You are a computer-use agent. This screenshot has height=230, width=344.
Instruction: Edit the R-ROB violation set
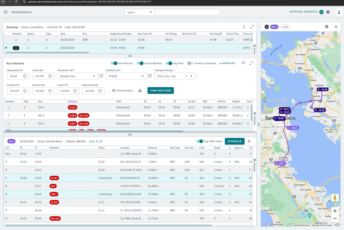point(150,76)
